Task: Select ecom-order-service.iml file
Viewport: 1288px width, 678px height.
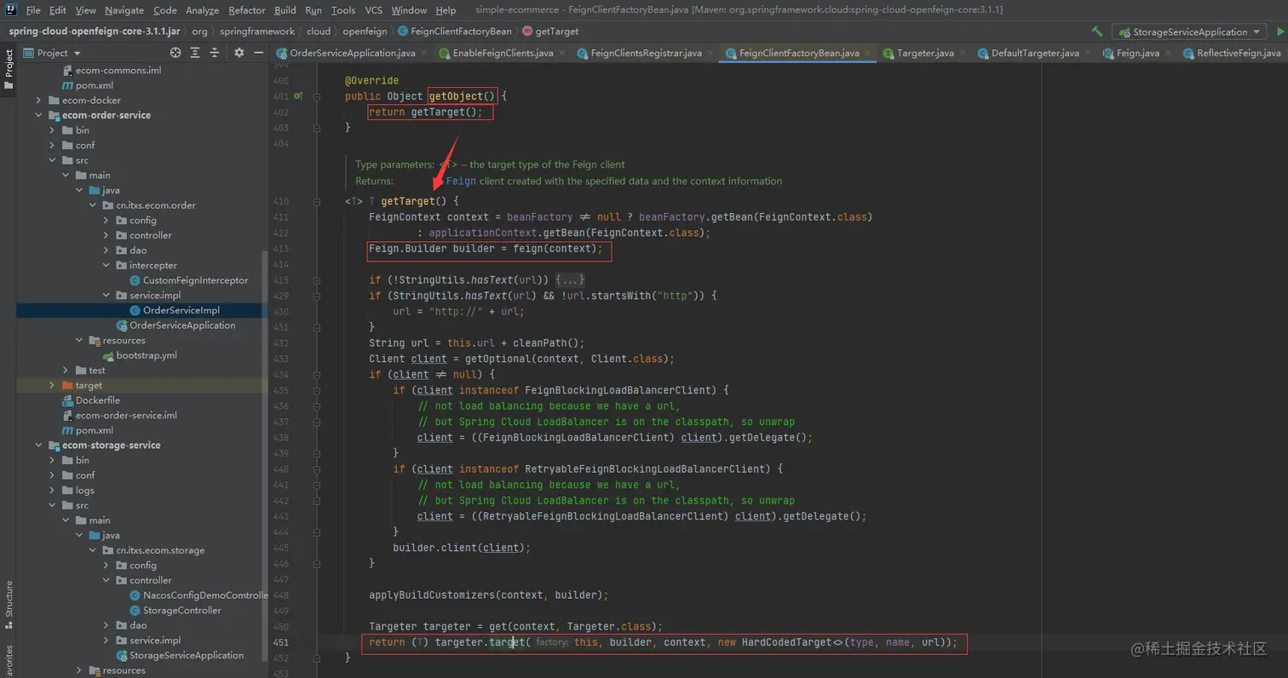Action: [x=125, y=415]
